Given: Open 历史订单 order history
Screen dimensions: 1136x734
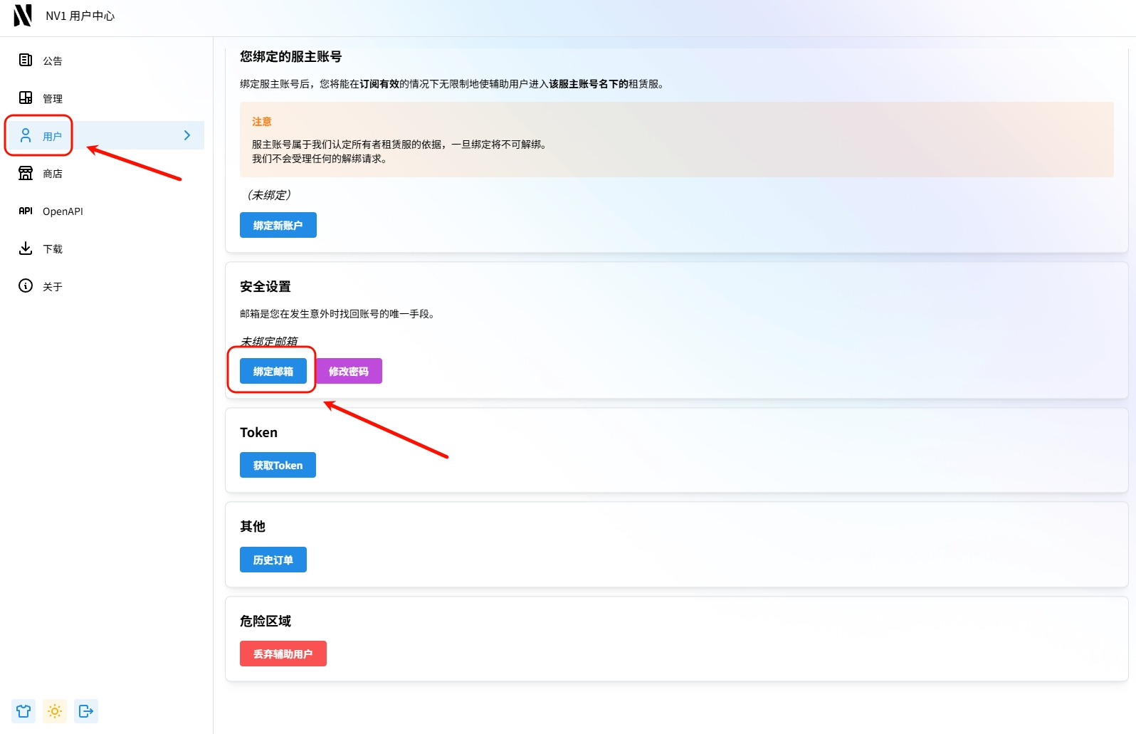Looking at the screenshot, I should click(273, 560).
